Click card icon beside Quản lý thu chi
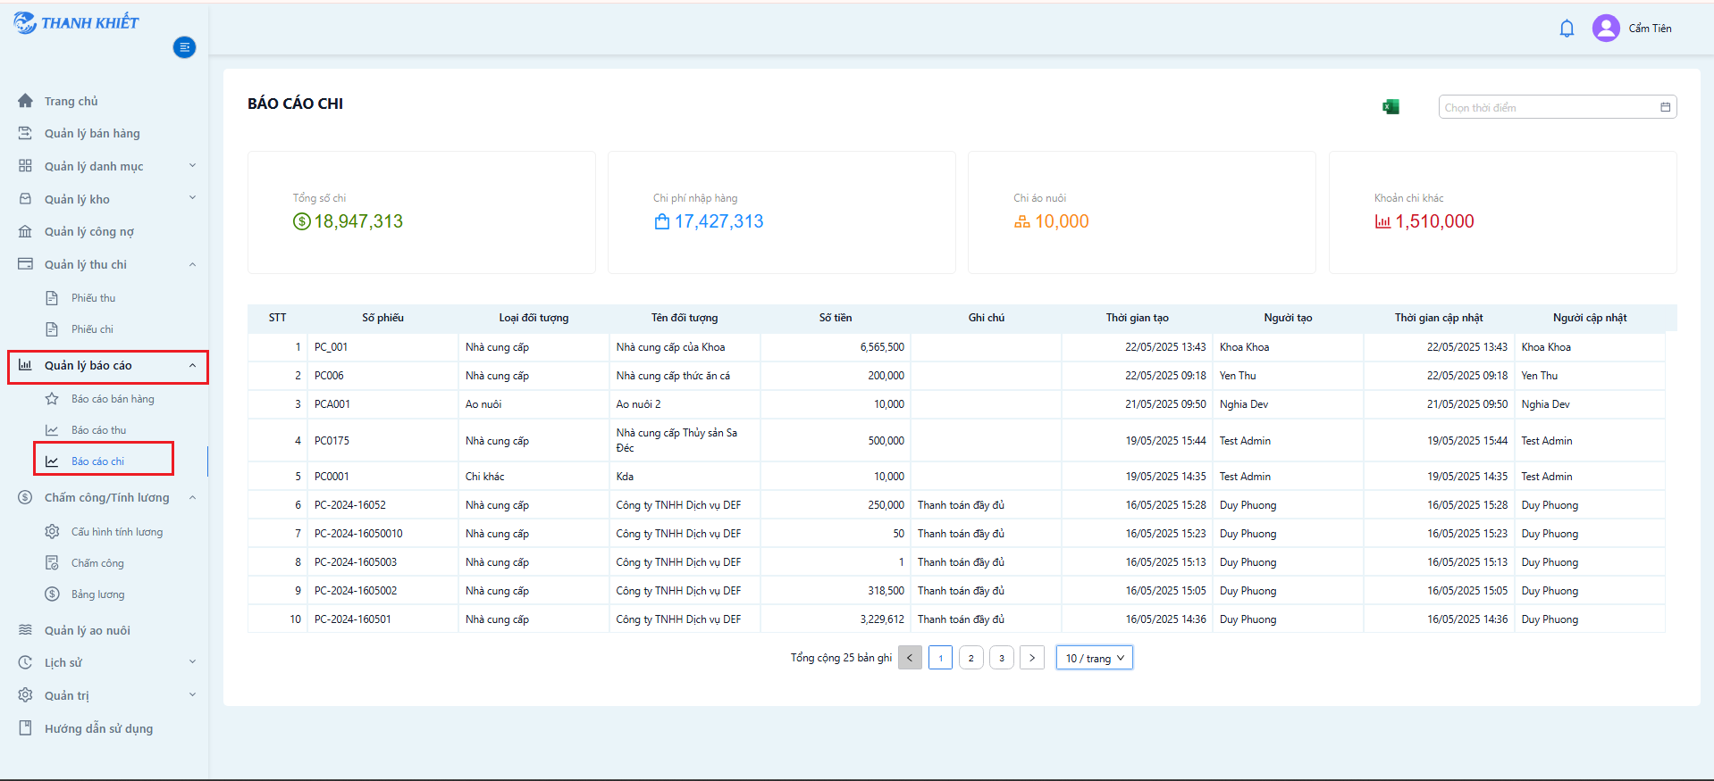This screenshot has width=1714, height=781. coord(25,264)
